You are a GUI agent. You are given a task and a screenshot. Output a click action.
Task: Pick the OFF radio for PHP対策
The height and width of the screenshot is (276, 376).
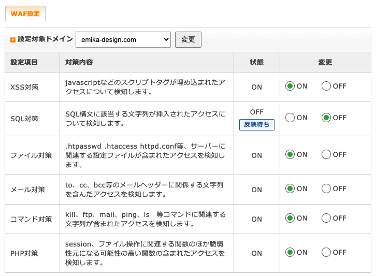326,252
